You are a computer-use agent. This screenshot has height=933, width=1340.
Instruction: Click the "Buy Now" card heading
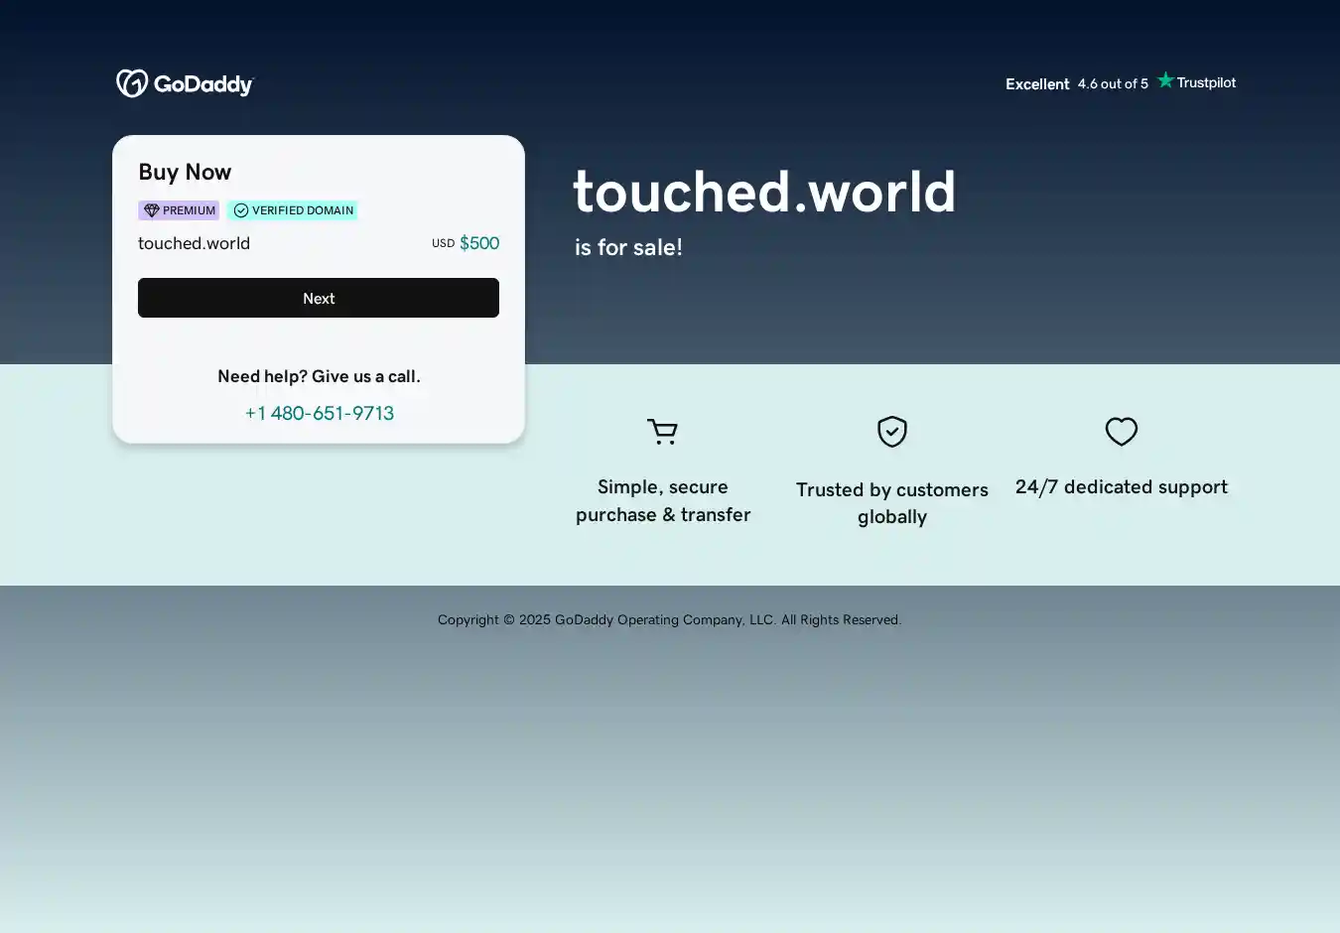[185, 172]
